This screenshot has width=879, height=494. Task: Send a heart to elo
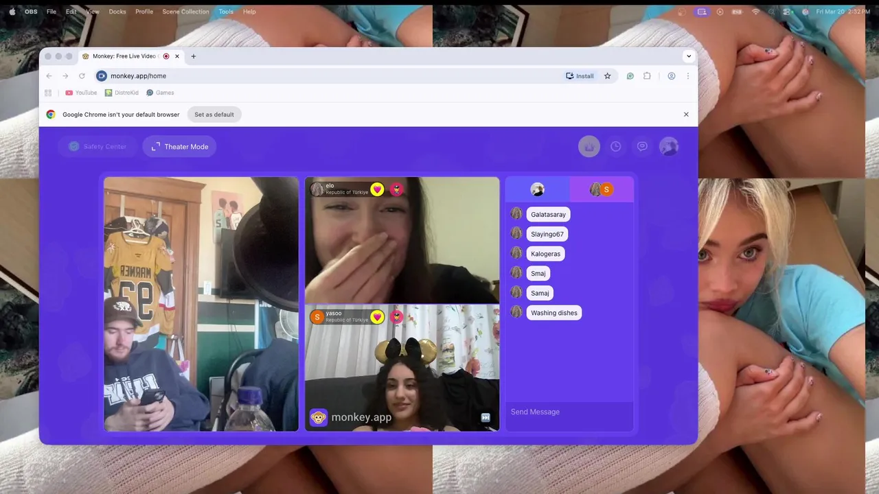tap(377, 189)
